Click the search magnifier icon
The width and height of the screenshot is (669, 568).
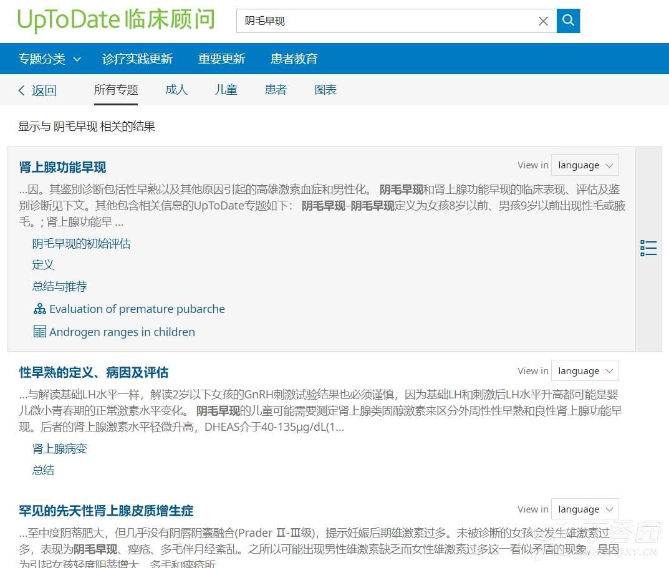point(567,21)
